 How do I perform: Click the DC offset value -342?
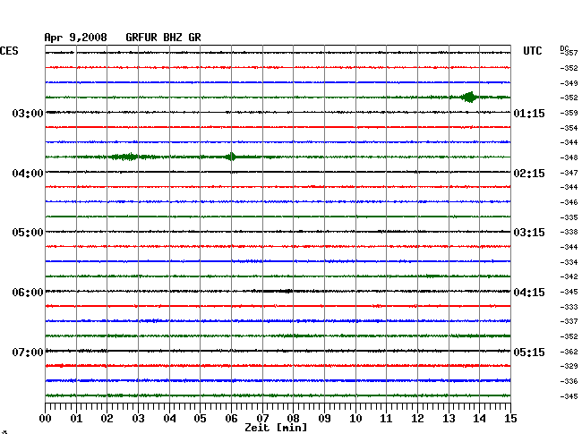(569, 276)
